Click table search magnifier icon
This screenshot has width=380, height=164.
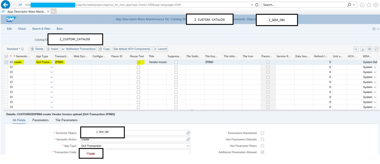click(x=356, y=49)
